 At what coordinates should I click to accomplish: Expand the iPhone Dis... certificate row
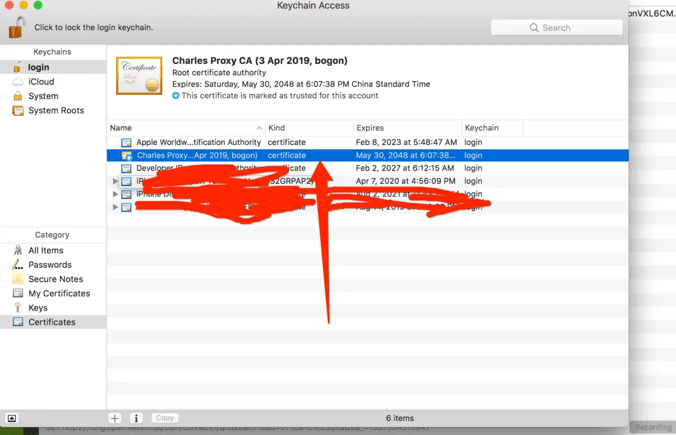(115, 194)
